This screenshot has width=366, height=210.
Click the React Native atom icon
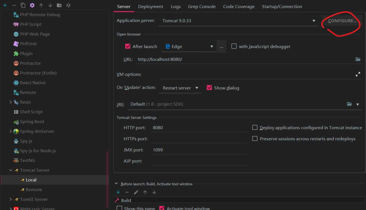click(16, 83)
